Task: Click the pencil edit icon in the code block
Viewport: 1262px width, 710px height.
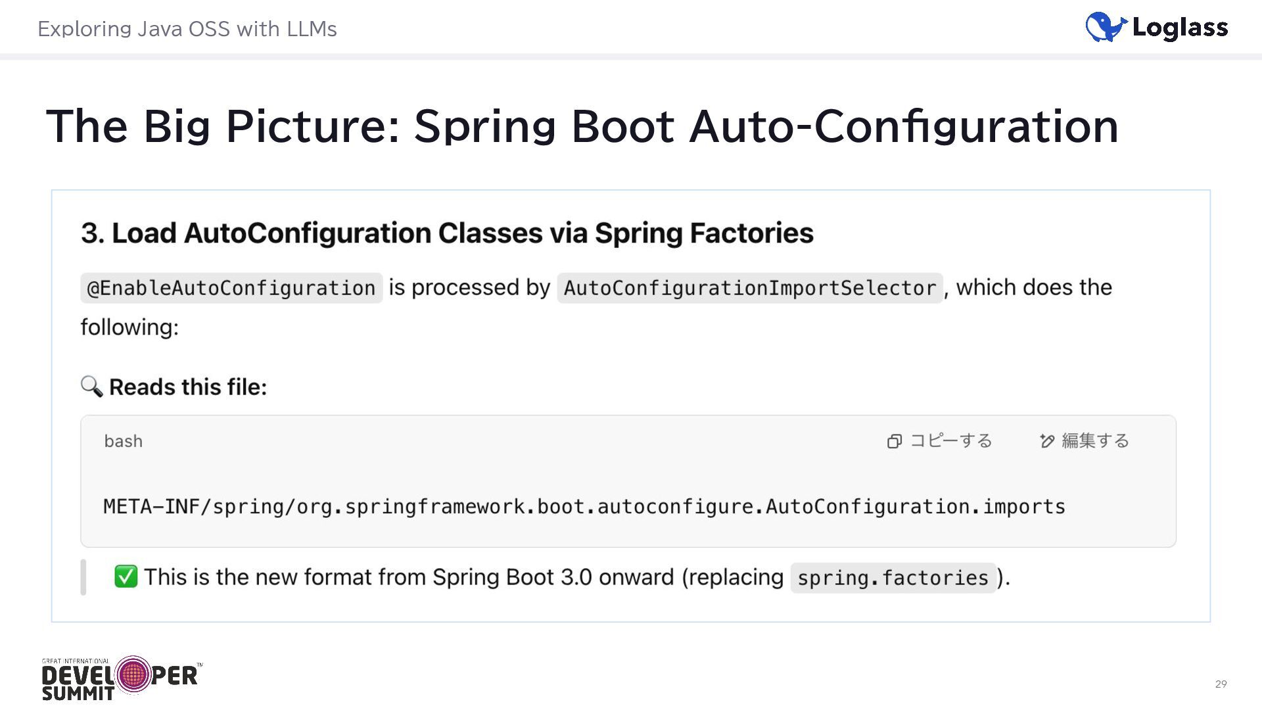Action: coord(1046,441)
